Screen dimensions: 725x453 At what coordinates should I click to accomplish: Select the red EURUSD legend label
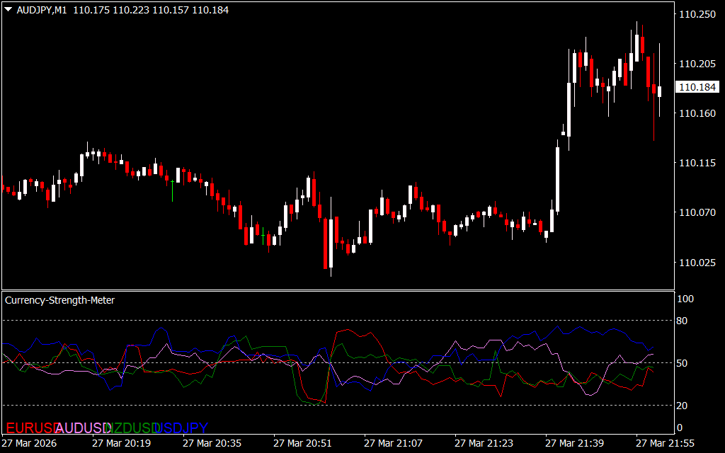pyautogui.click(x=27, y=428)
